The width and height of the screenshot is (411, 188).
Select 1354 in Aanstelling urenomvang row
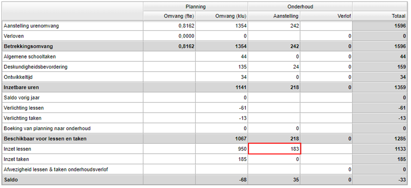(241, 26)
